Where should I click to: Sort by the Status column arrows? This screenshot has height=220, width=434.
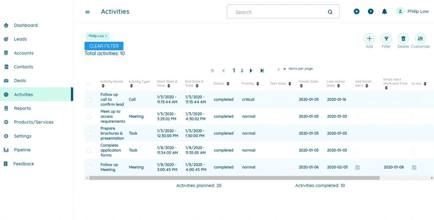click(228, 84)
